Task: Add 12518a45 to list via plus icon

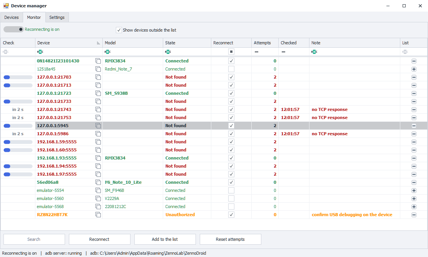Action: [414, 69]
